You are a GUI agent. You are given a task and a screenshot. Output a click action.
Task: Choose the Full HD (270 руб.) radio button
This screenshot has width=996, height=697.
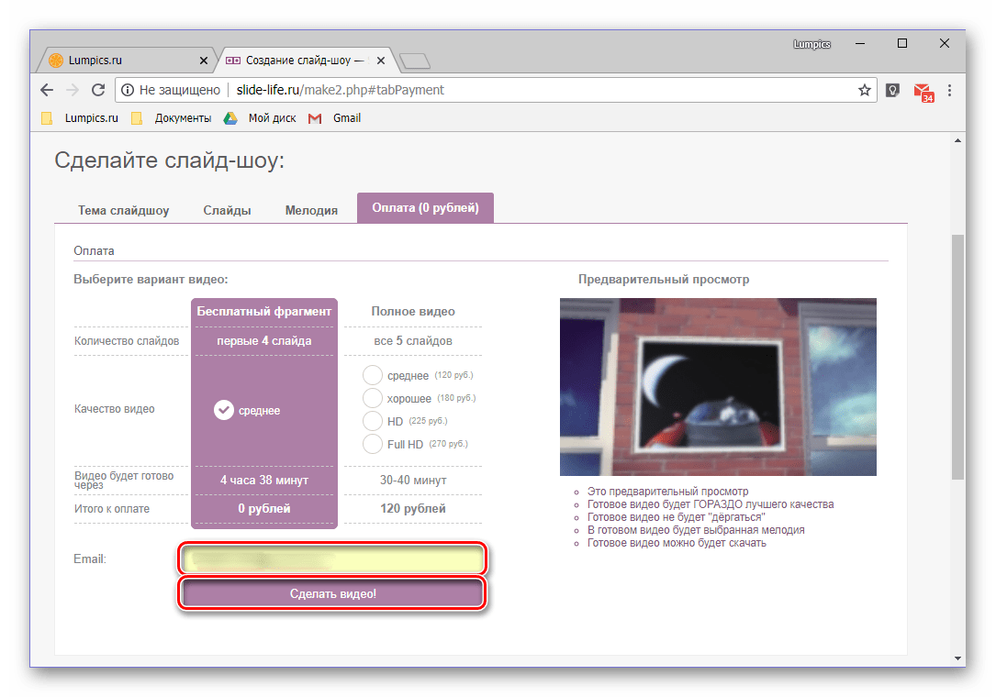tap(372, 444)
